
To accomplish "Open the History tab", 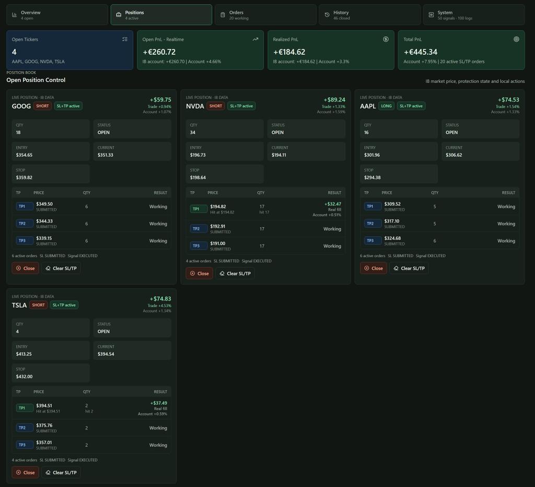I will click(x=369, y=15).
